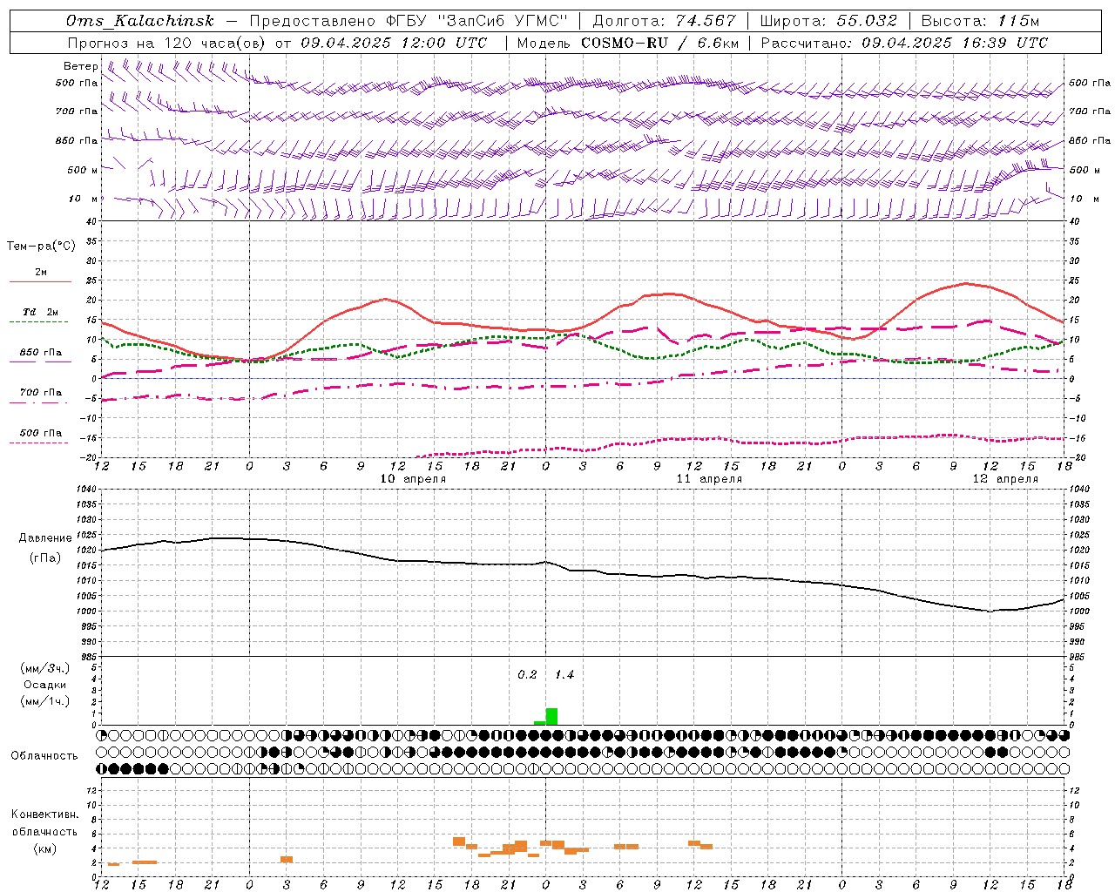Click the 'Широта: 55.032' latitude value

point(828,21)
